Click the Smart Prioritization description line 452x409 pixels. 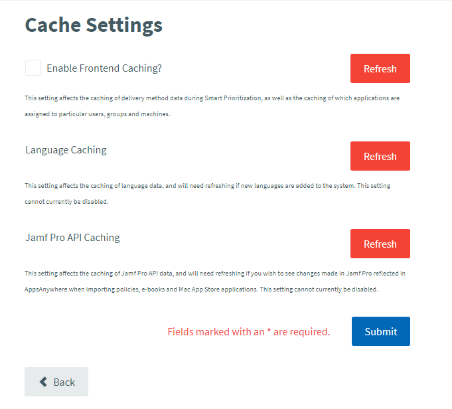pyautogui.click(x=212, y=98)
